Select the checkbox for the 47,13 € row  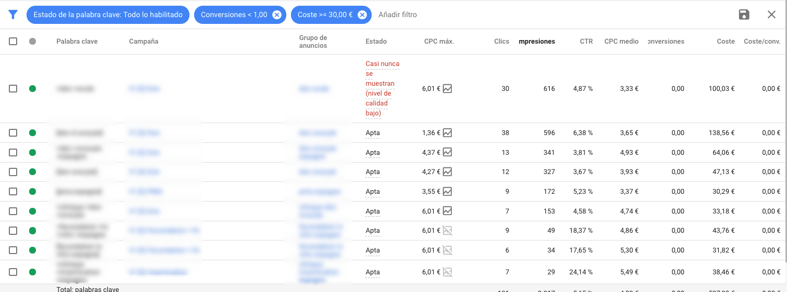(13, 172)
